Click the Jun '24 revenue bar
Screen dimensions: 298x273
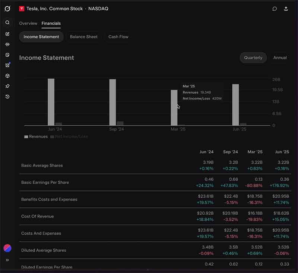click(51, 102)
